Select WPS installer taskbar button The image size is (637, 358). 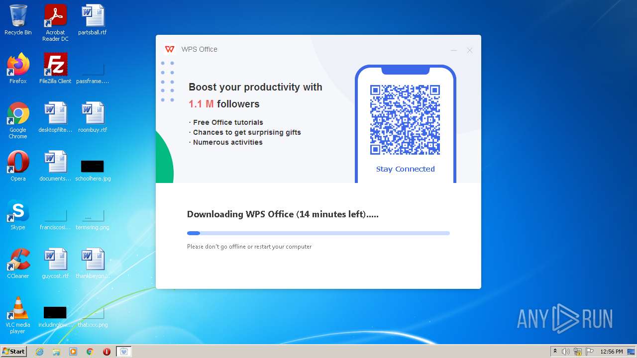[124, 352]
